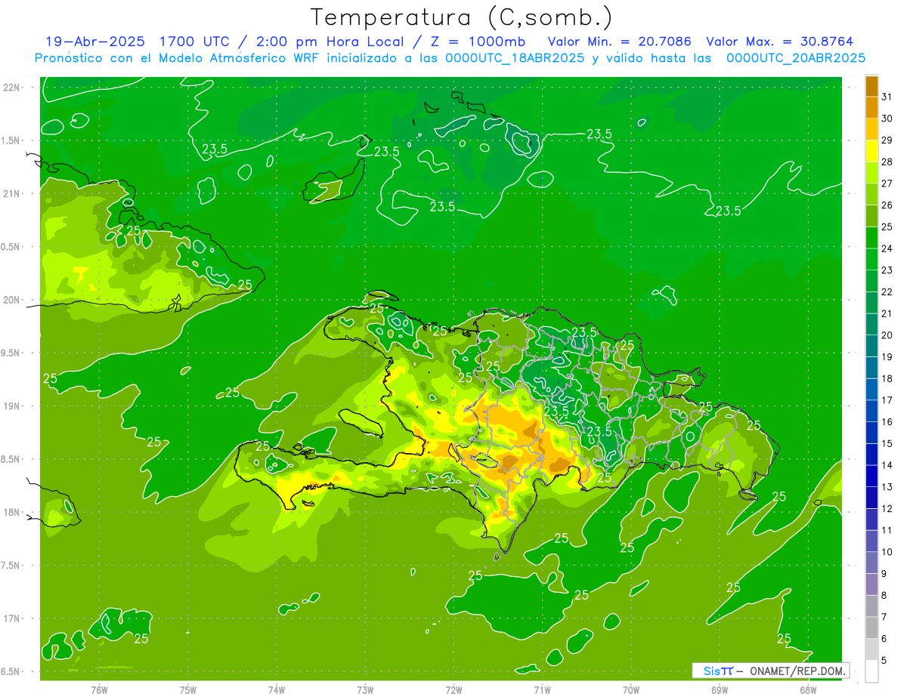This screenshot has width=907, height=700.
Task: Click the green legend swatch between 24 and 25
Action: coord(871,238)
